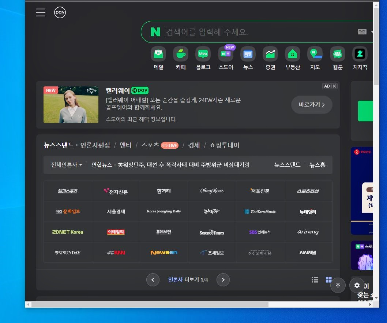
Task: Click the 캘러웨이 ad title
Action: click(x=118, y=90)
